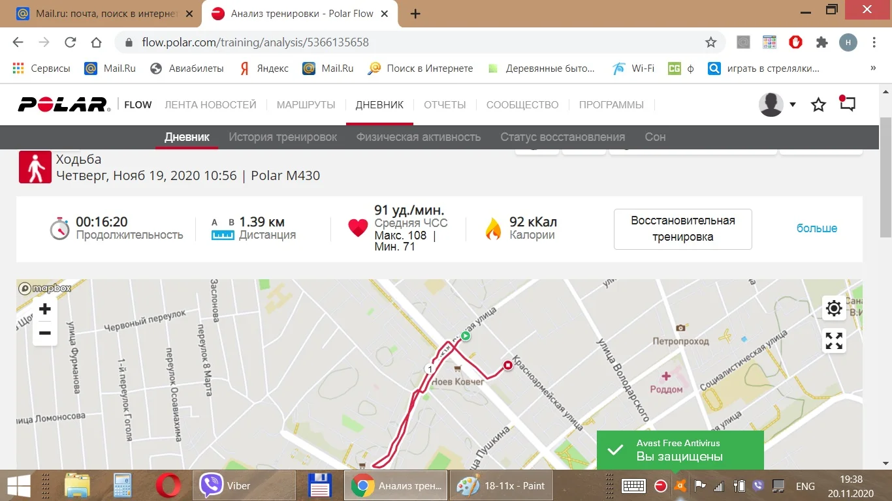Viewport: 892px width, 501px height.
Task: Open Chrome three-dot menu
Action: [874, 42]
